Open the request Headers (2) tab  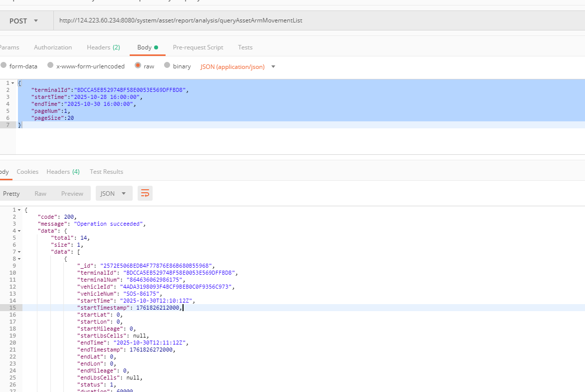103,47
